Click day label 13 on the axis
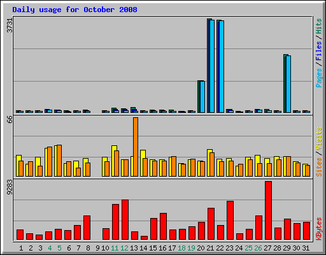The width and height of the screenshot is (326, 255). pos(134,248)
